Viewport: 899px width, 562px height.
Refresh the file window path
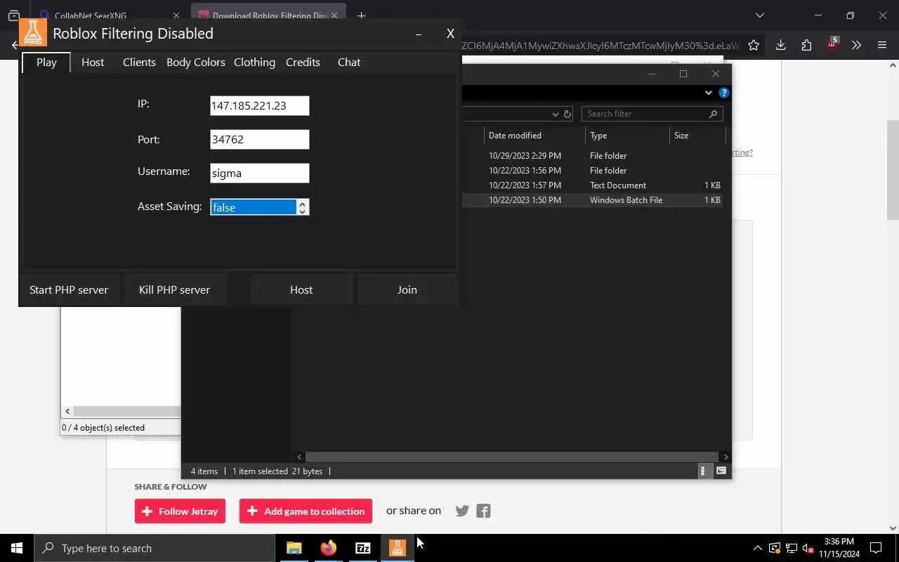(567, 114)
